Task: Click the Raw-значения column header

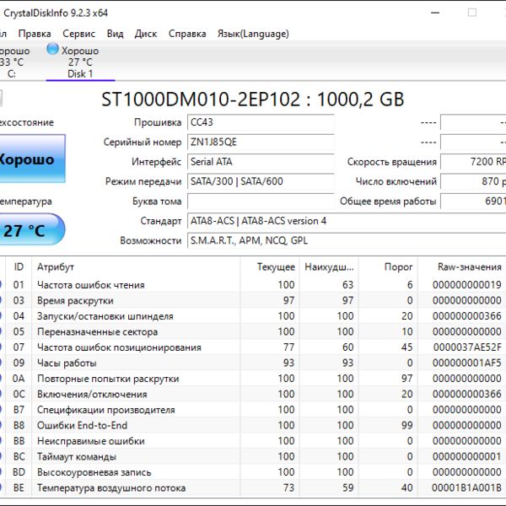Action: pyautogui.click(x=461, y=266)
